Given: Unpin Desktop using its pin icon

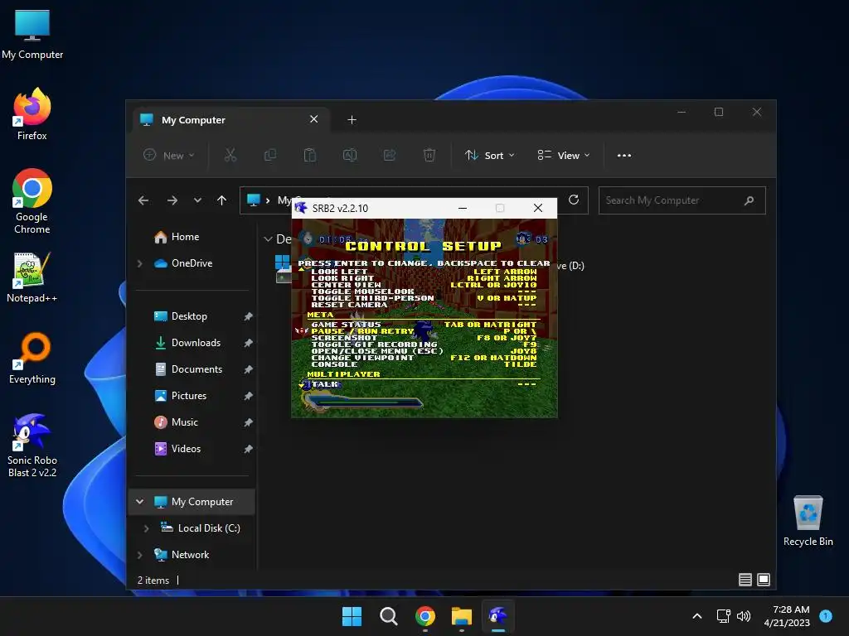Looking at the screenshot, I should (248, 316).
